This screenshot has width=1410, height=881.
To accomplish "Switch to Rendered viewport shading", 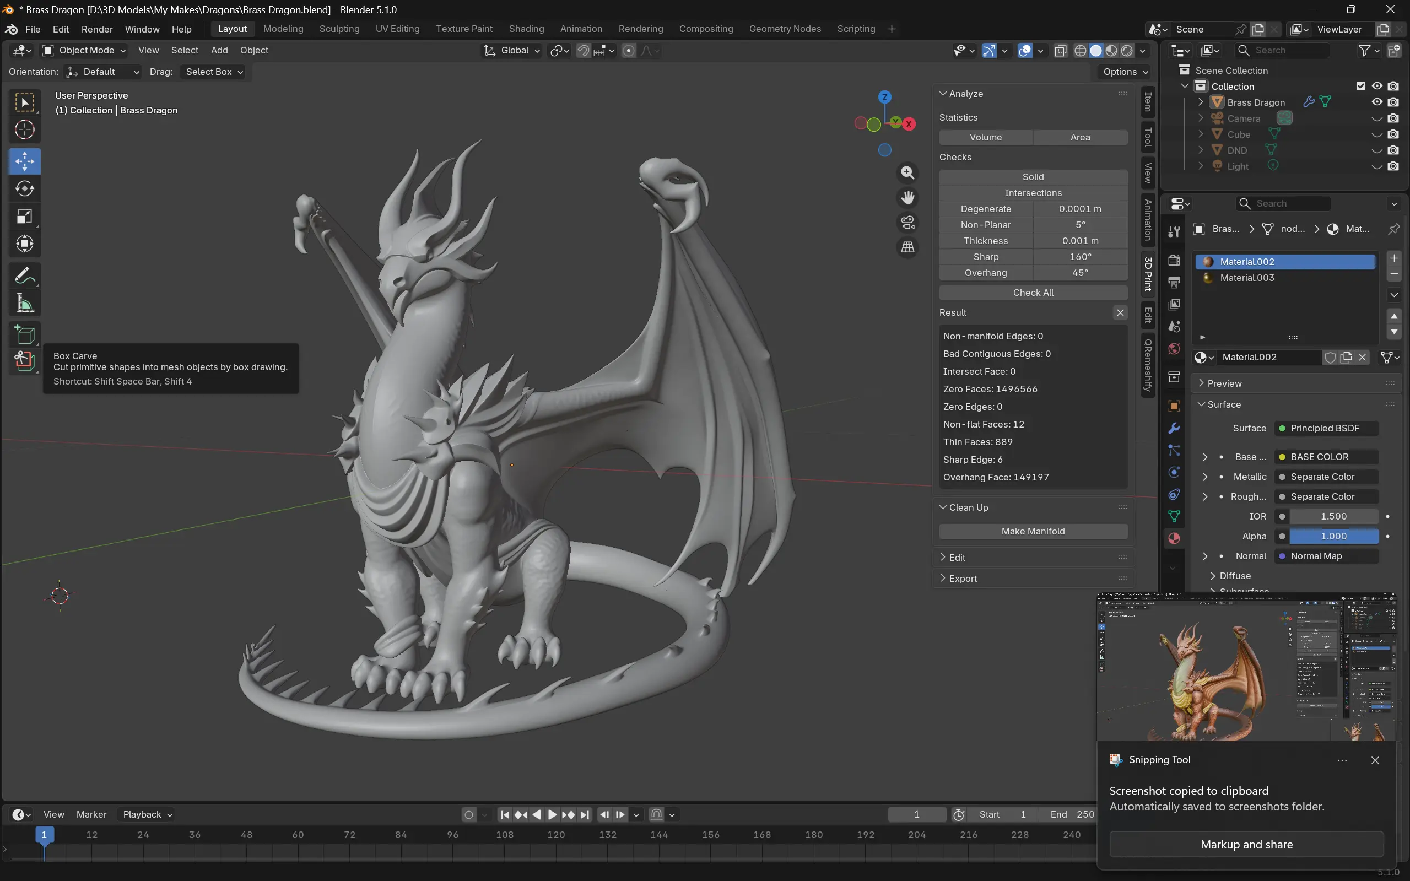I will click(1127, 51).
